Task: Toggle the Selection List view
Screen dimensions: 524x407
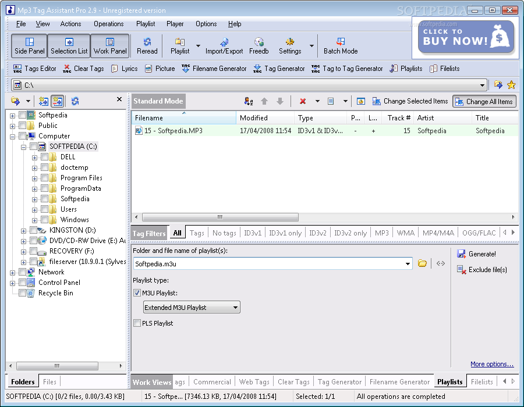Action: [x=69, y=46]
